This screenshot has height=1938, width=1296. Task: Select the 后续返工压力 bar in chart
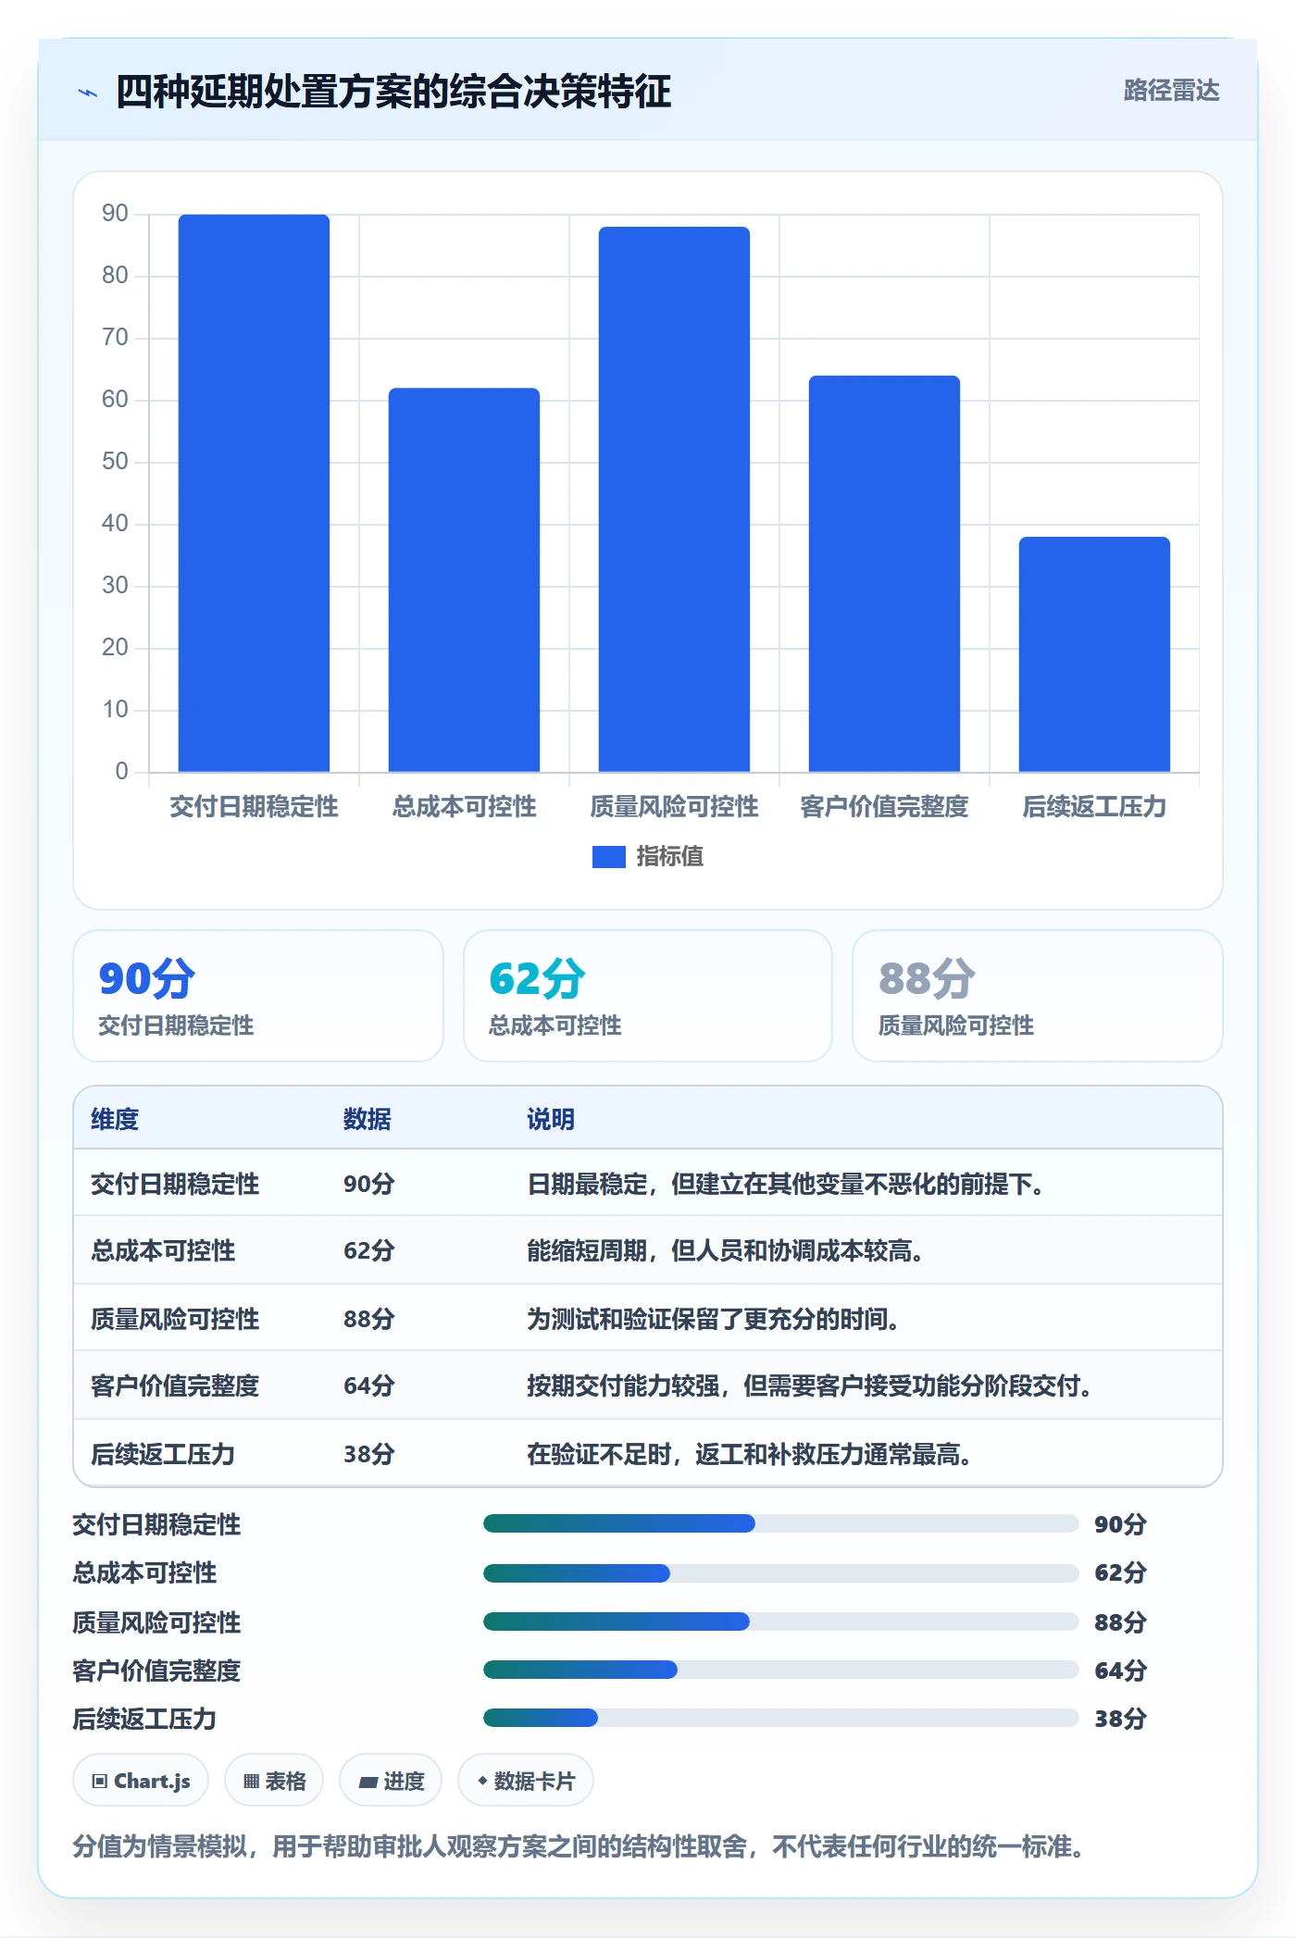point(1094,653)
